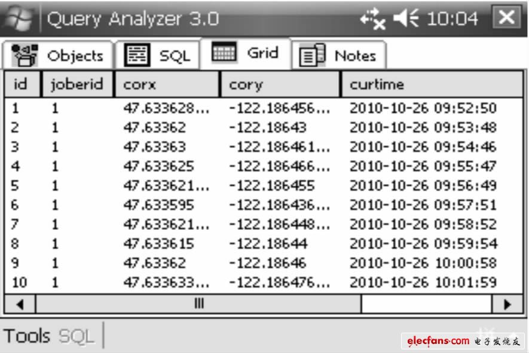
Task: Click the id column header
Action: tap(21, 84)
